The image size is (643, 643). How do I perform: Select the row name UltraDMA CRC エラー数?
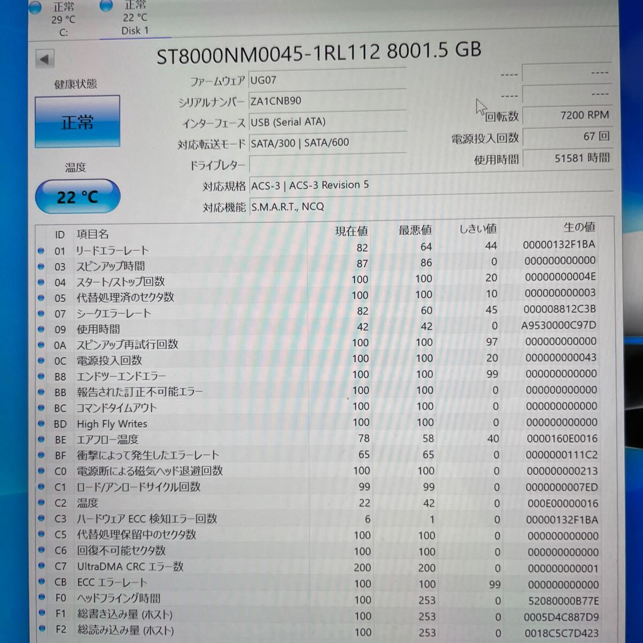tap(130, 566)
